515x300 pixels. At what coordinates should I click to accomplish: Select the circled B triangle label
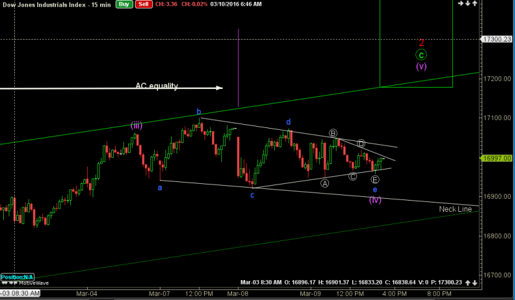[333, 133]
